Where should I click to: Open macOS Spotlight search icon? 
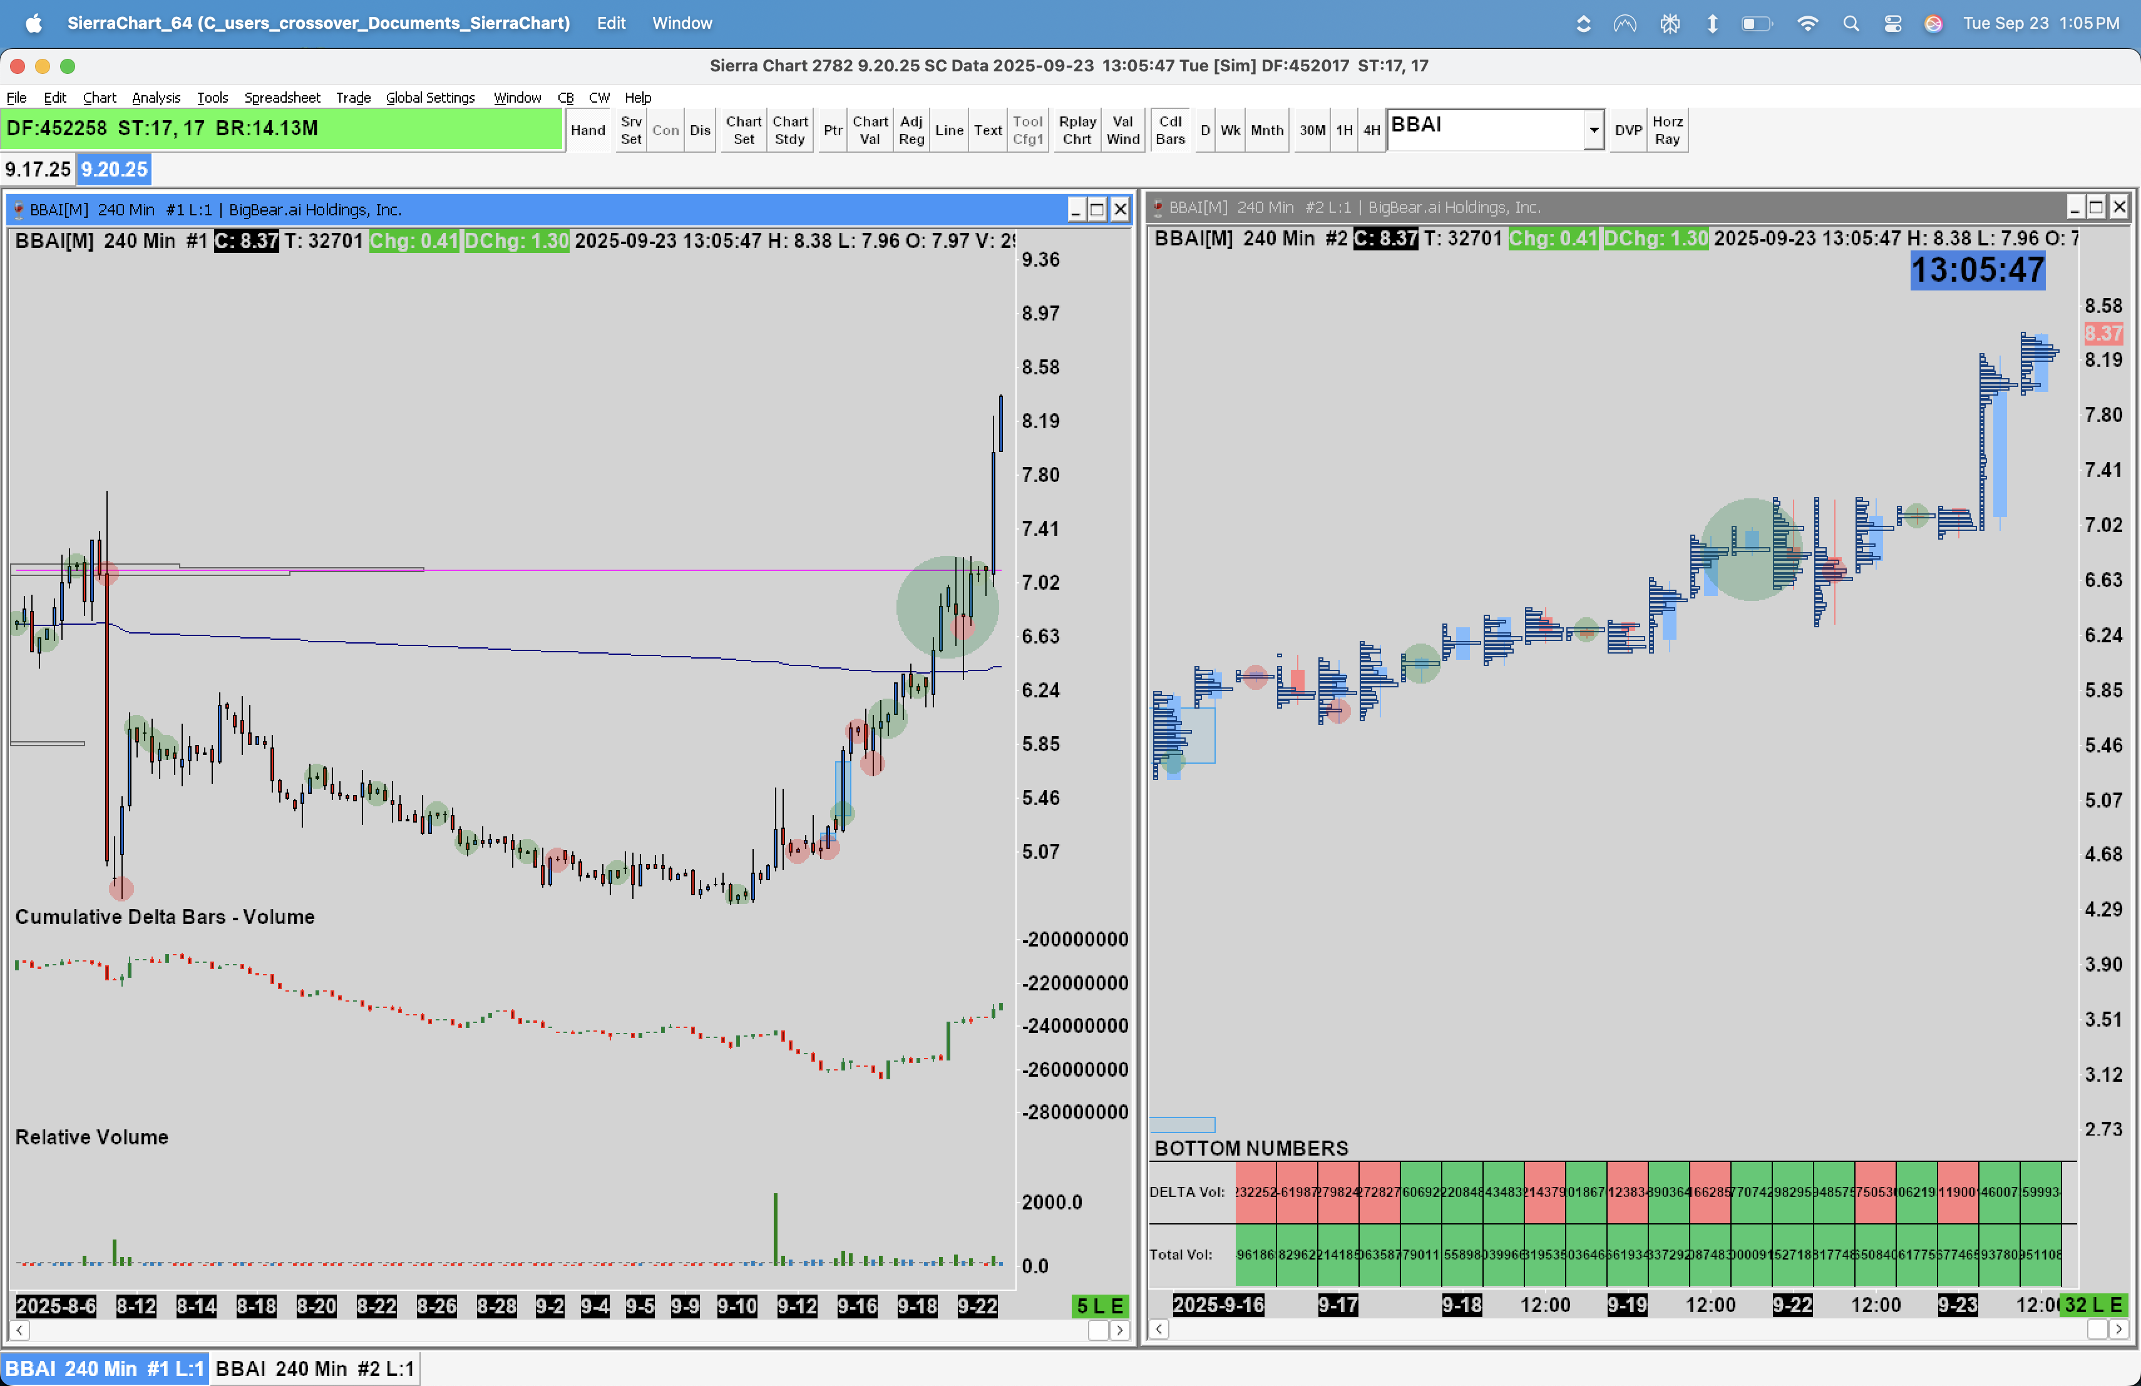click(x=1851, y=23)
